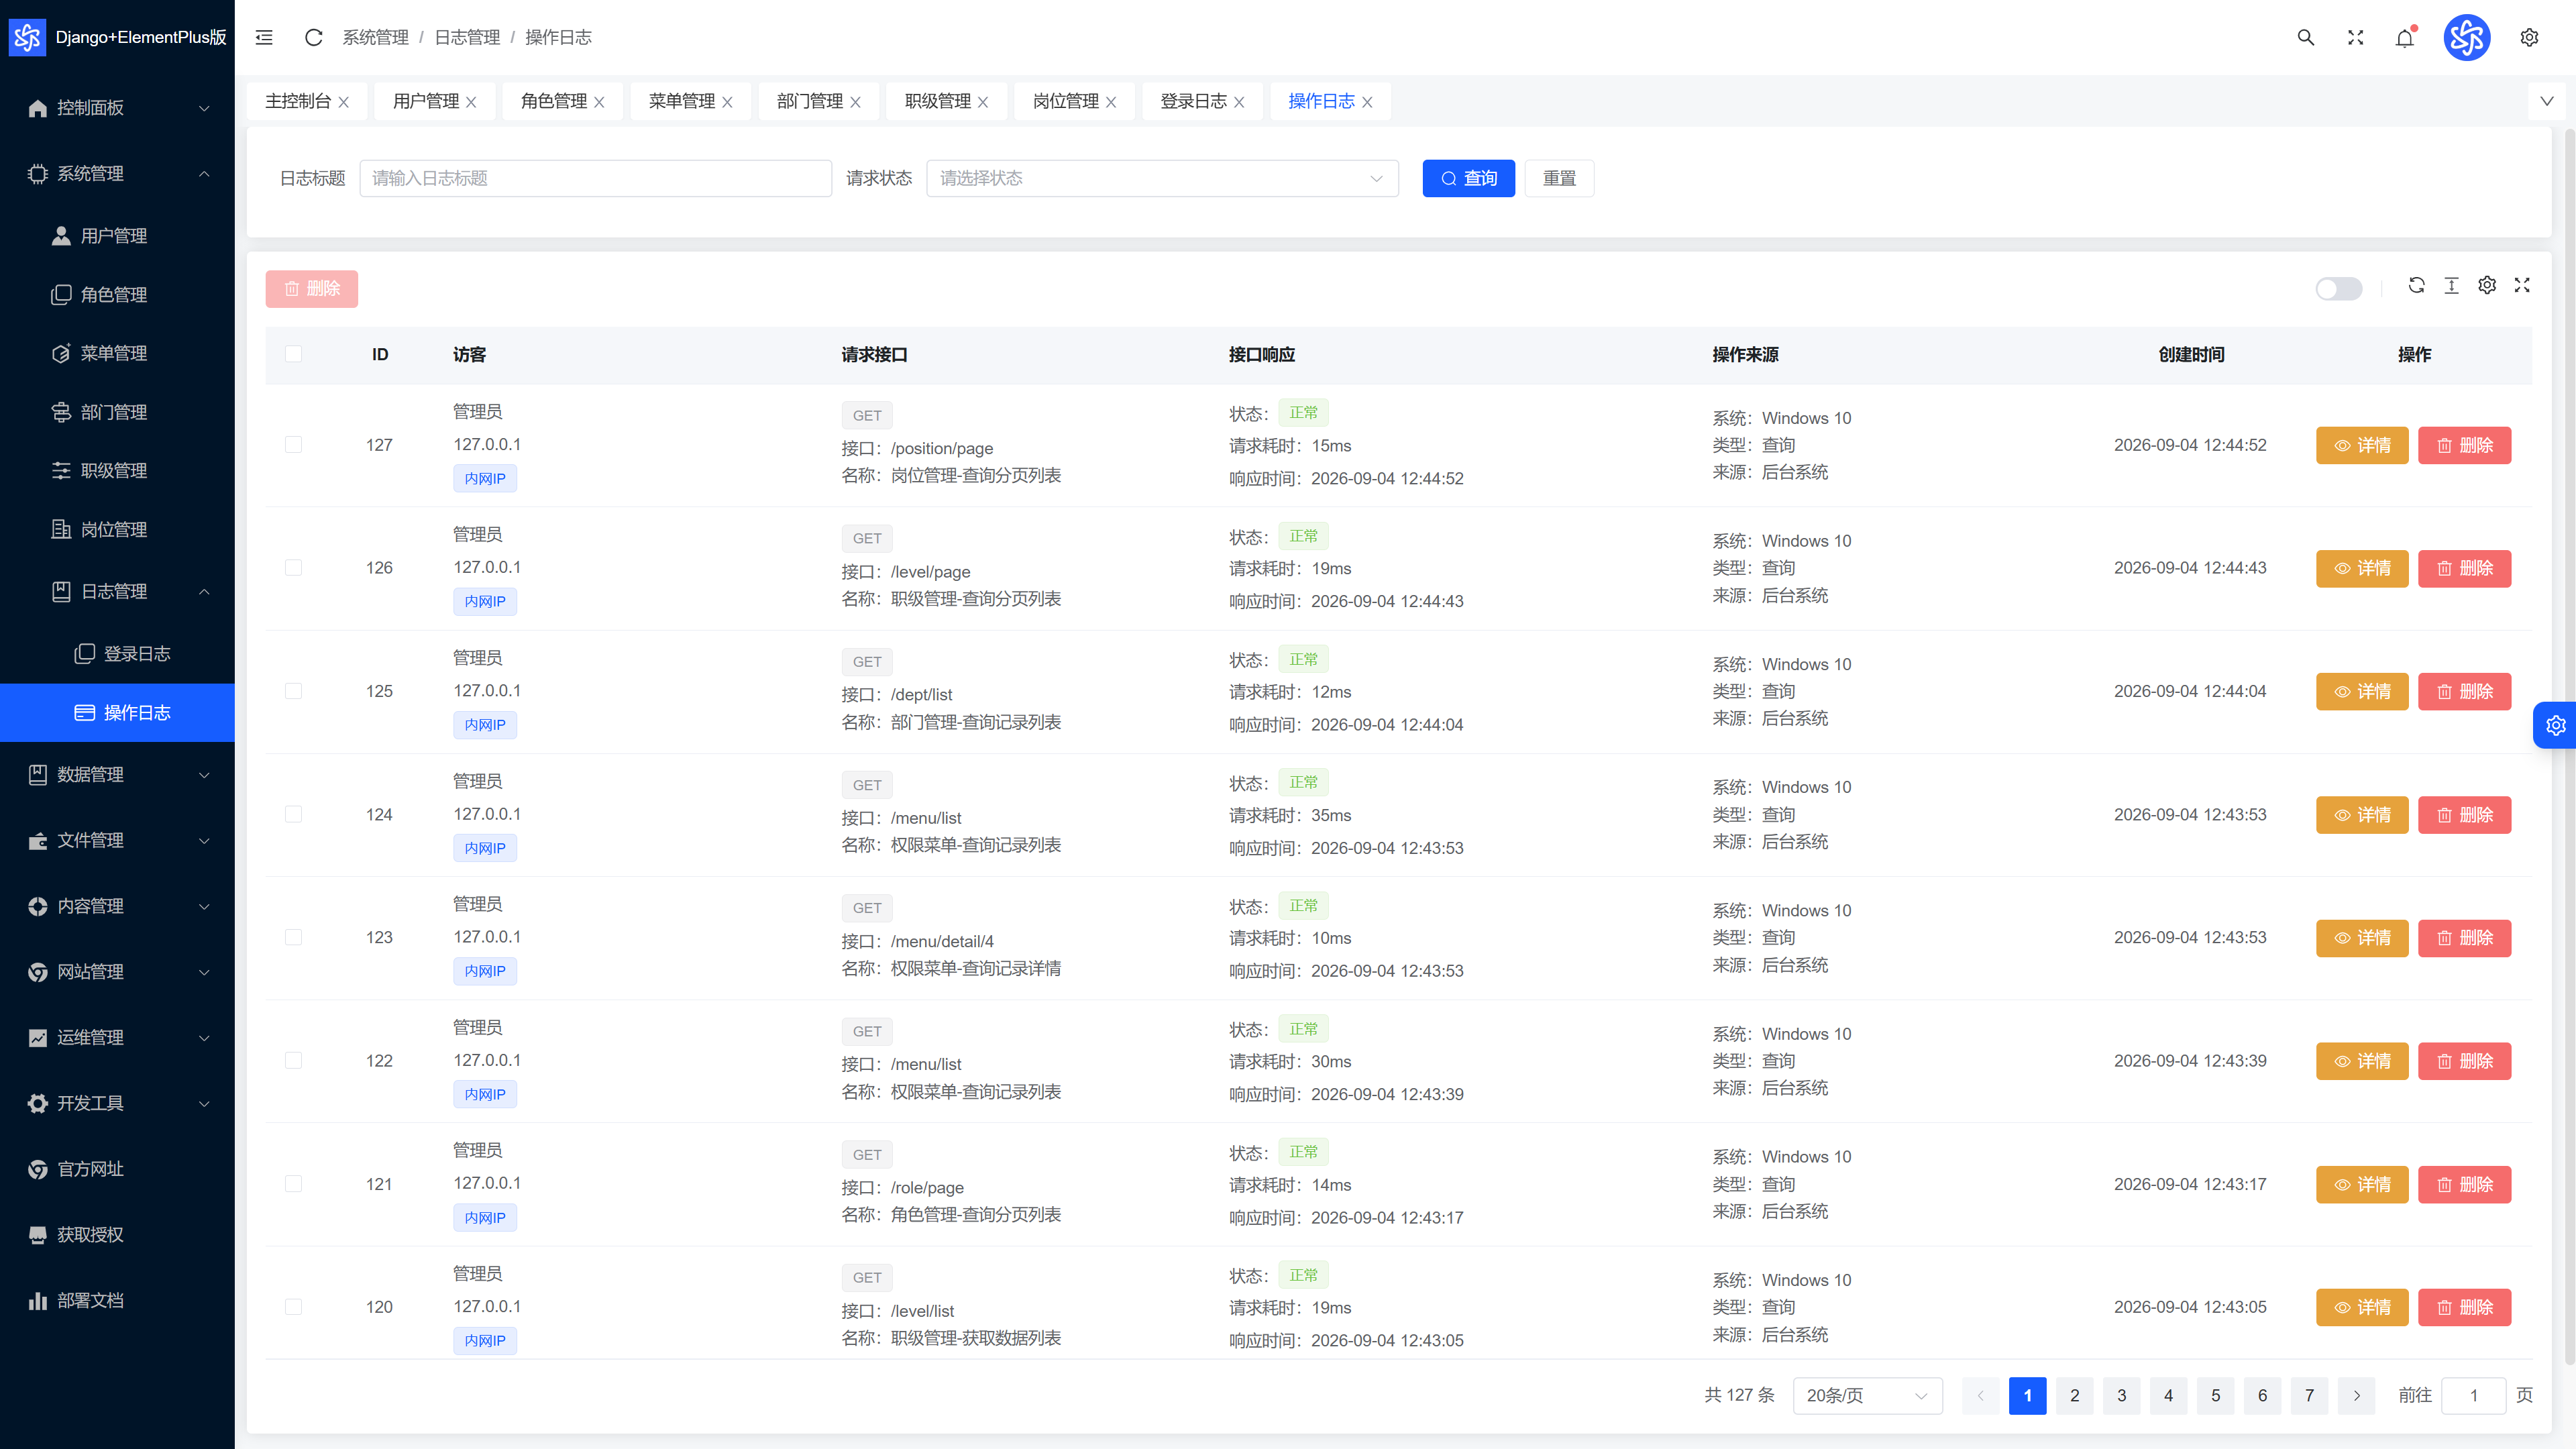The width and height of the screenshot is (2576, 1449).
Task: Tick the select-all checkbox in table header
Action: pos(293,354)
